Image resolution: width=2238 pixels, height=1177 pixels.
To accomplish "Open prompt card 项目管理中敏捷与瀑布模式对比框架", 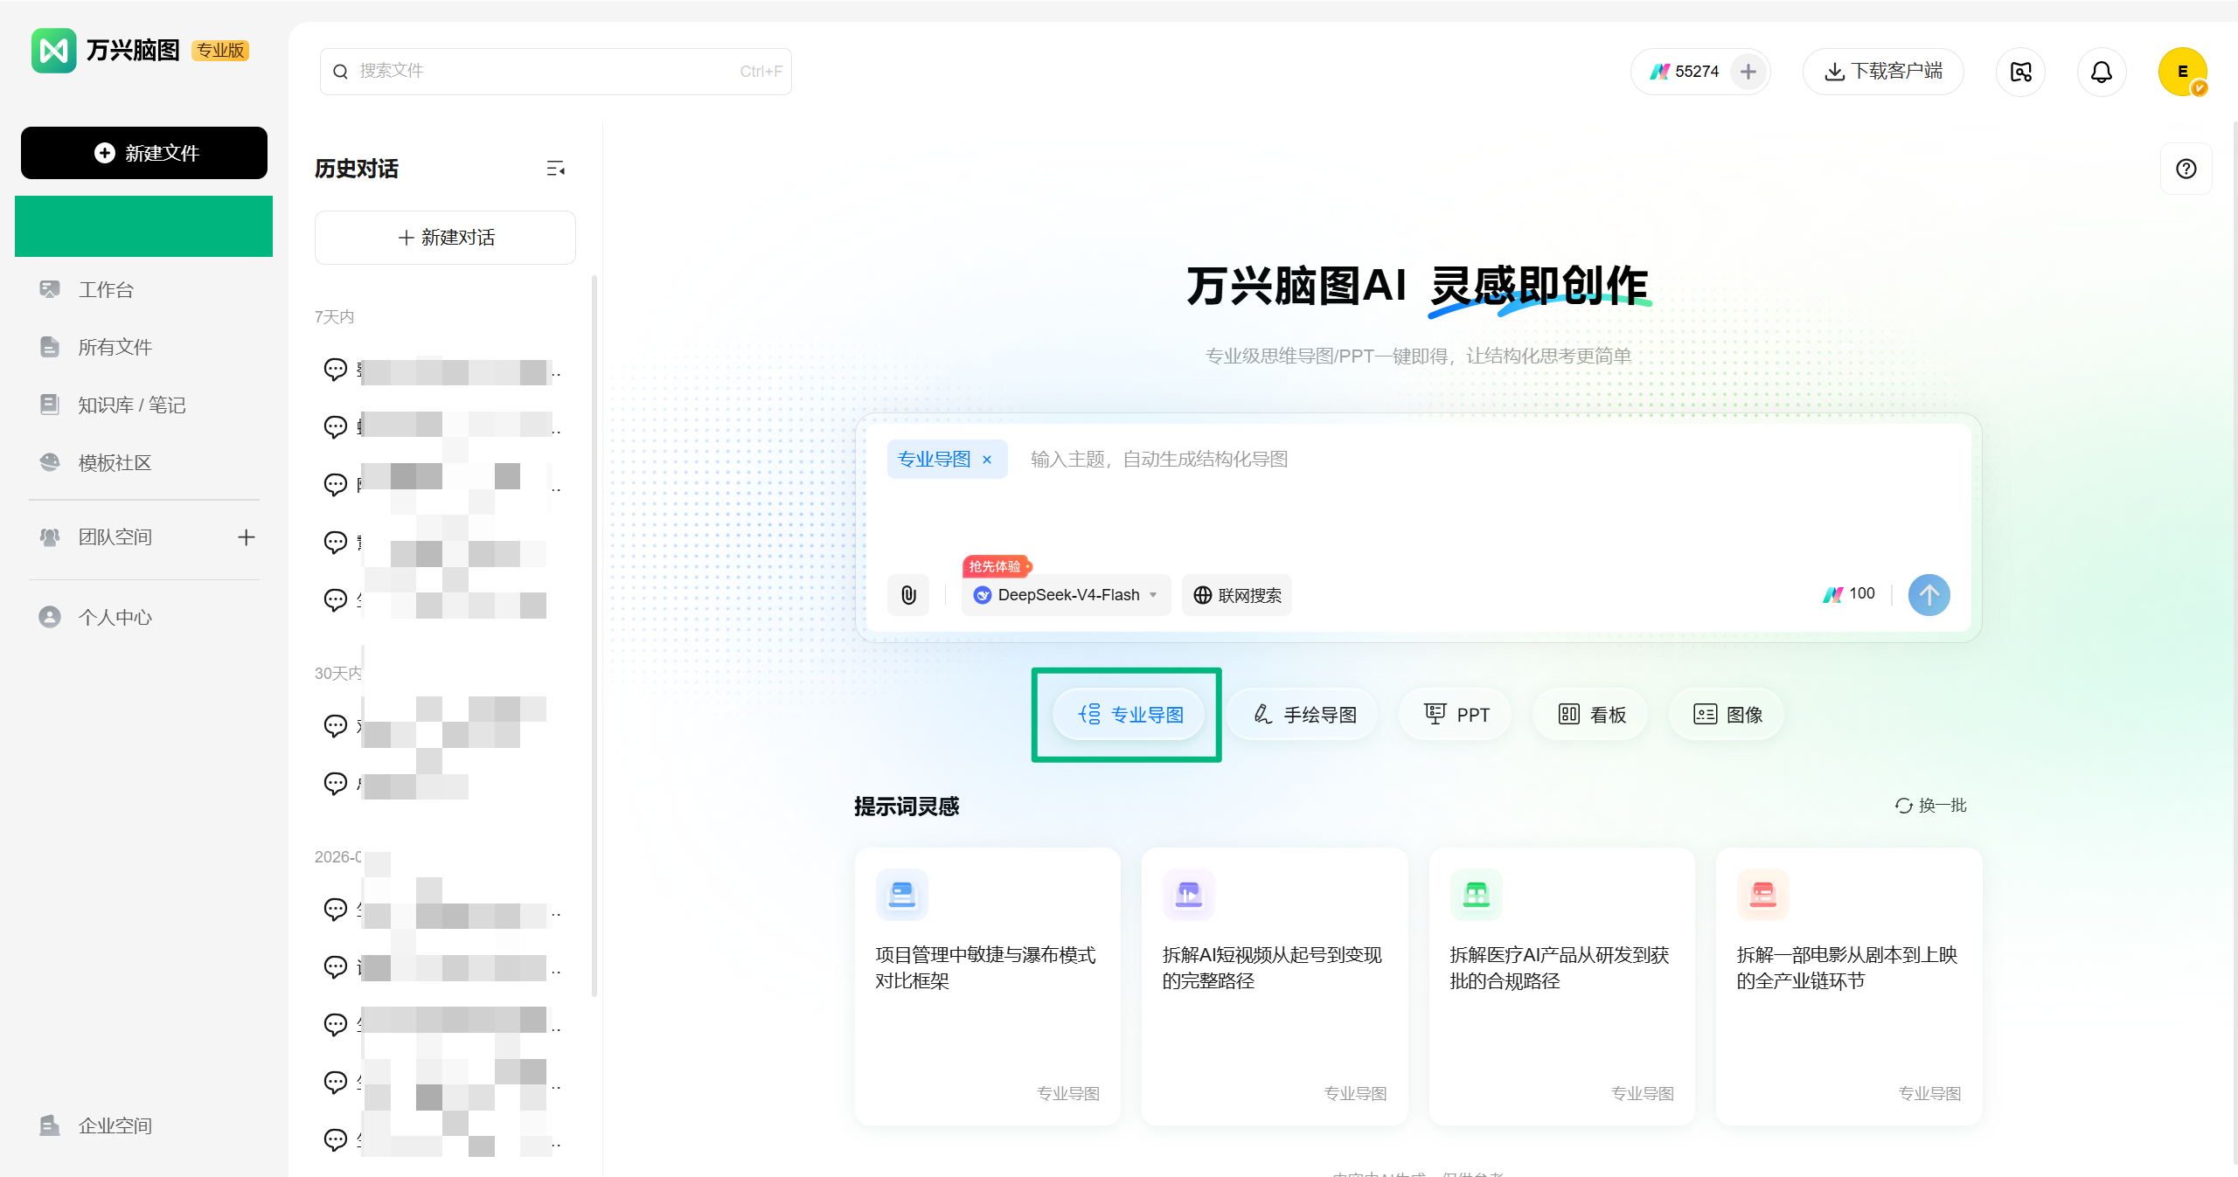I will click(x=988, y=987).
